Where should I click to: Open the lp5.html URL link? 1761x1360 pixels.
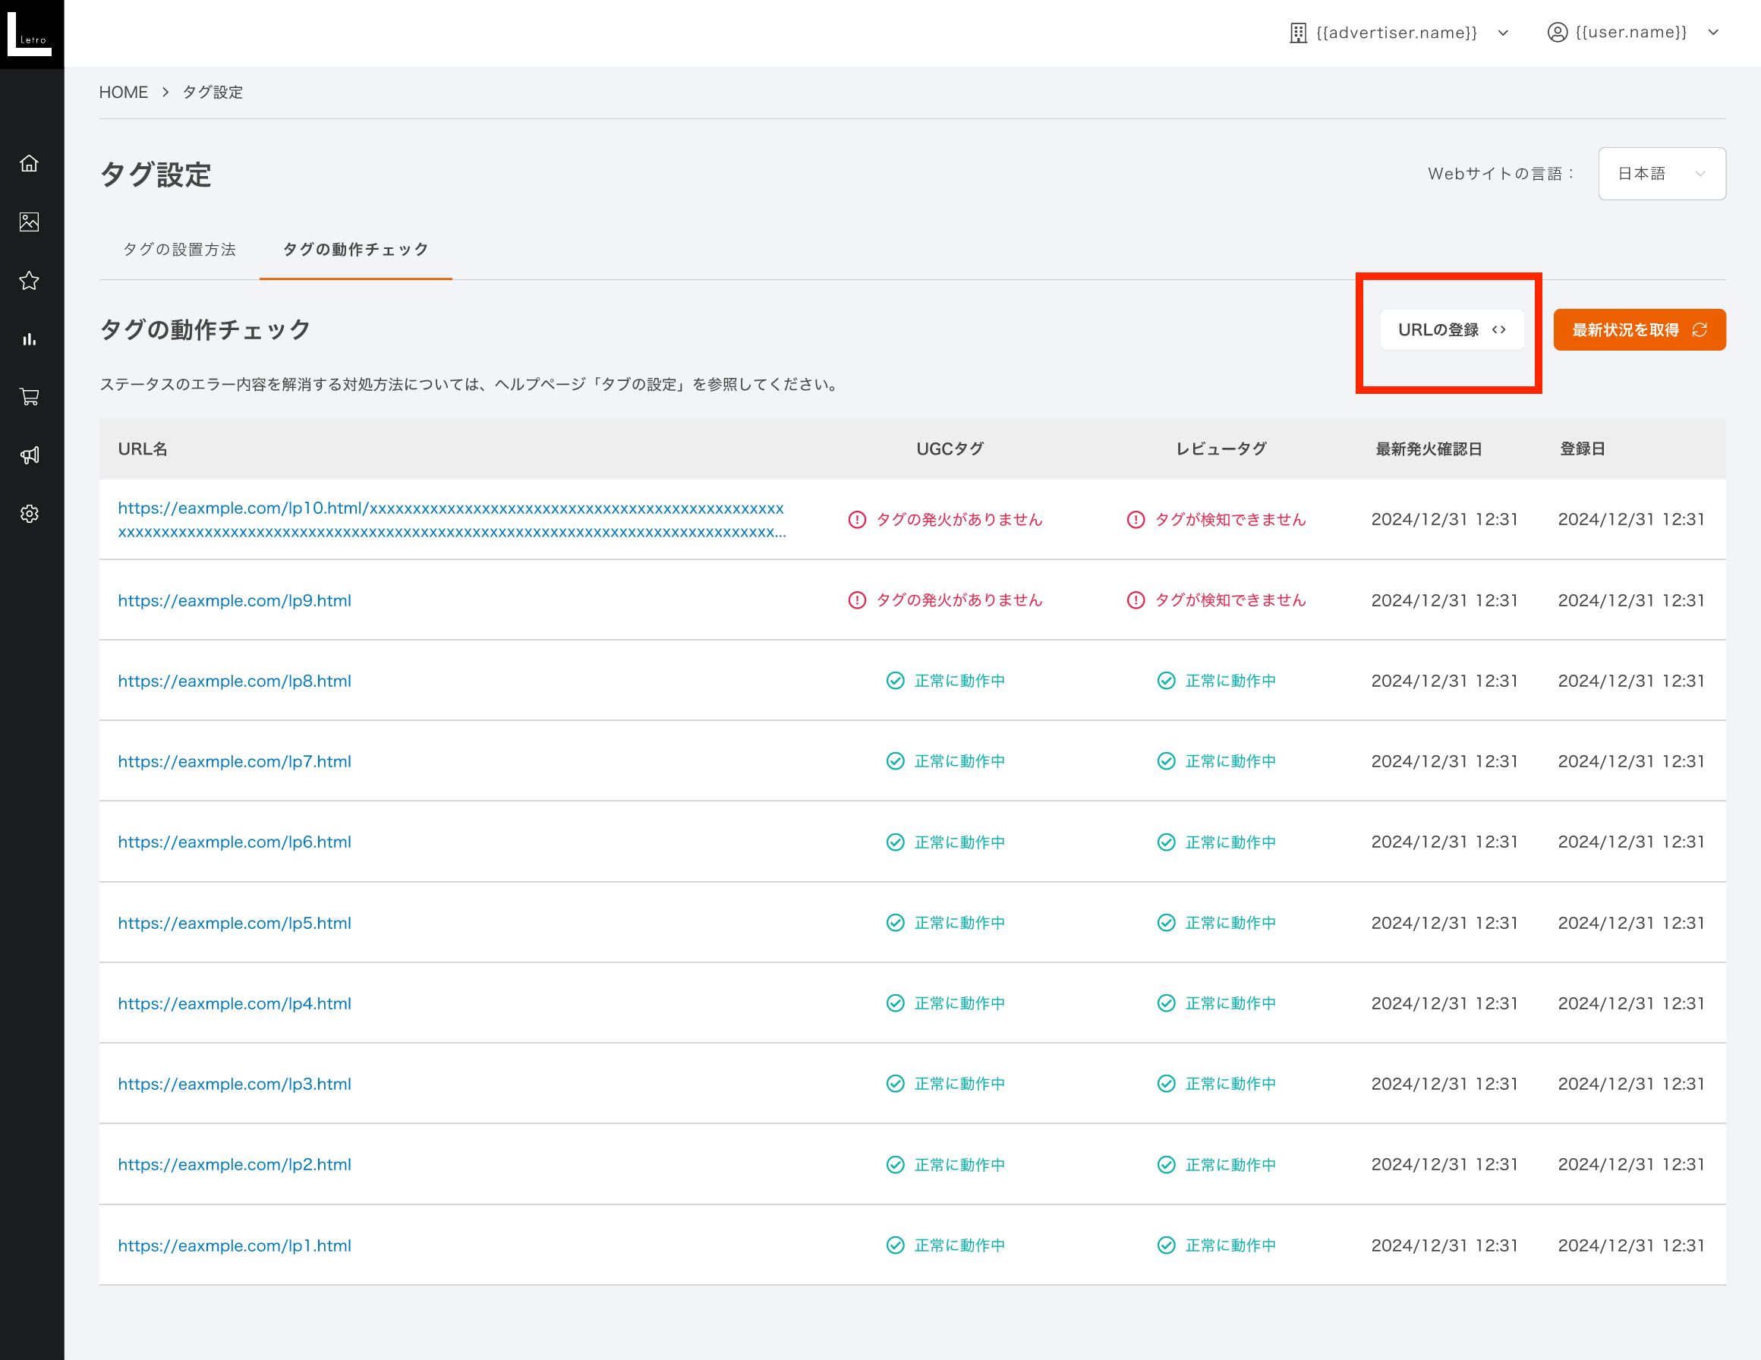coord(235,923)
